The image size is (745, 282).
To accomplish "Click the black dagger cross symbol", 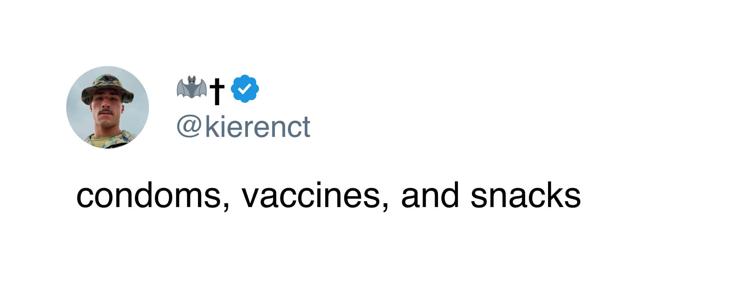I will click(217, 90).
